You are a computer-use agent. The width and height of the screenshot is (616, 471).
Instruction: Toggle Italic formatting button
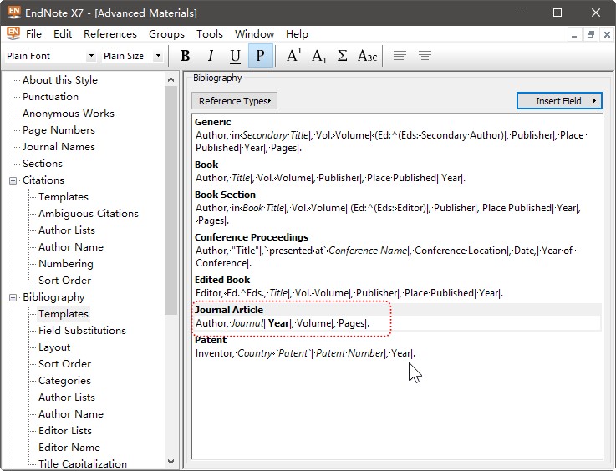coord(211,56)
